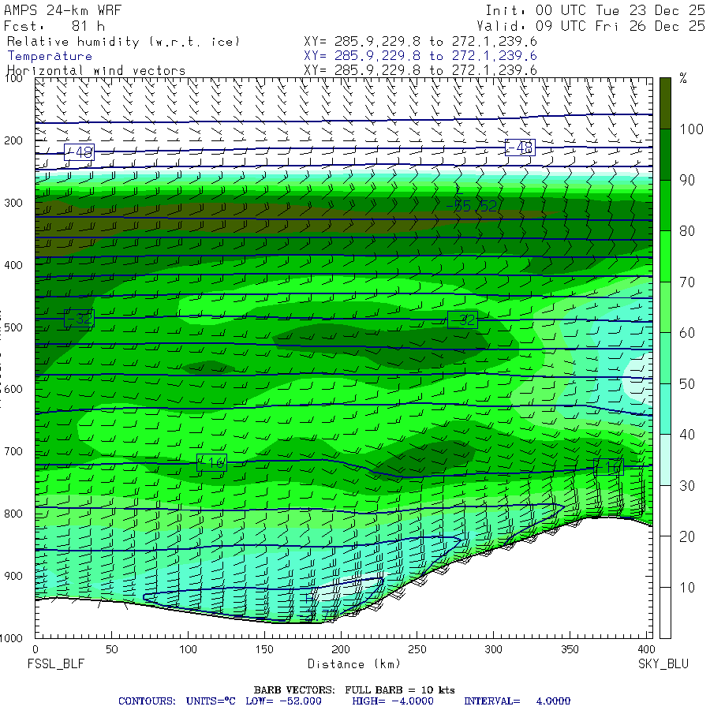Click the colorbar label '100'
This screenshot has height=710, width=710.
(691, 129)
